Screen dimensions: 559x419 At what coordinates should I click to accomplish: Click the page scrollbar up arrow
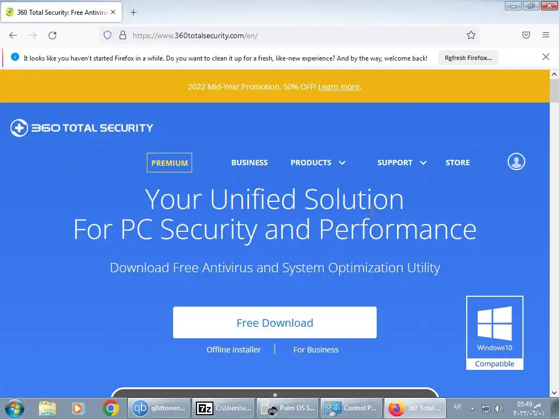[554, 74]
